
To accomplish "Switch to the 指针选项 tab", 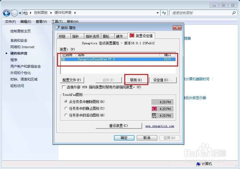I will pyautogui.click(x=93, y=36).
